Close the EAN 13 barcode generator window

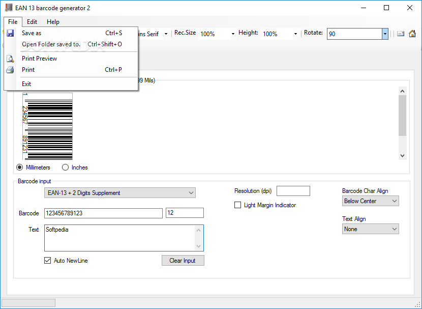(410, 8)
